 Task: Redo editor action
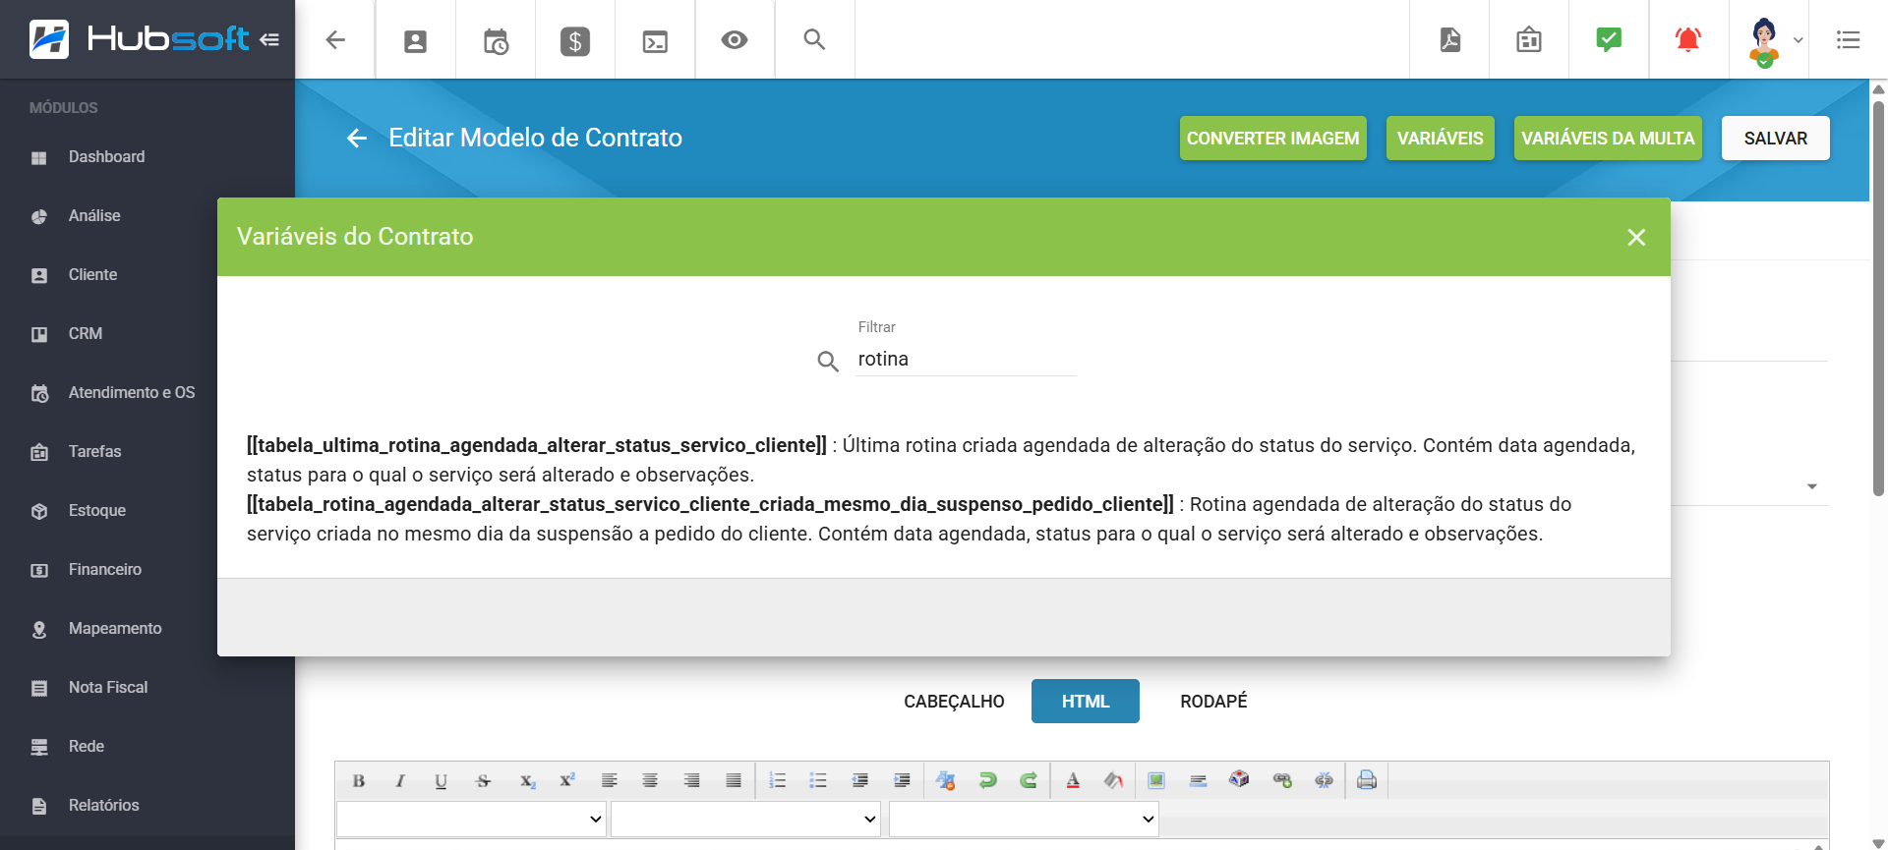pyautogui.click(x=1029, y=780)
